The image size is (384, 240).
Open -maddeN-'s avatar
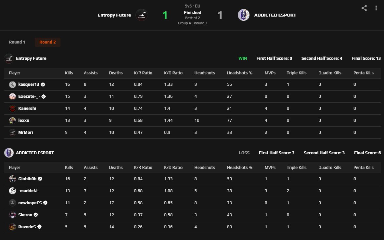click(12, 191)
